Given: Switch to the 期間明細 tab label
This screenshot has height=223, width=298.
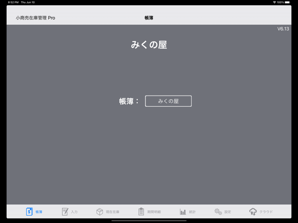Looking at the screenshot, I should [154, 212].
